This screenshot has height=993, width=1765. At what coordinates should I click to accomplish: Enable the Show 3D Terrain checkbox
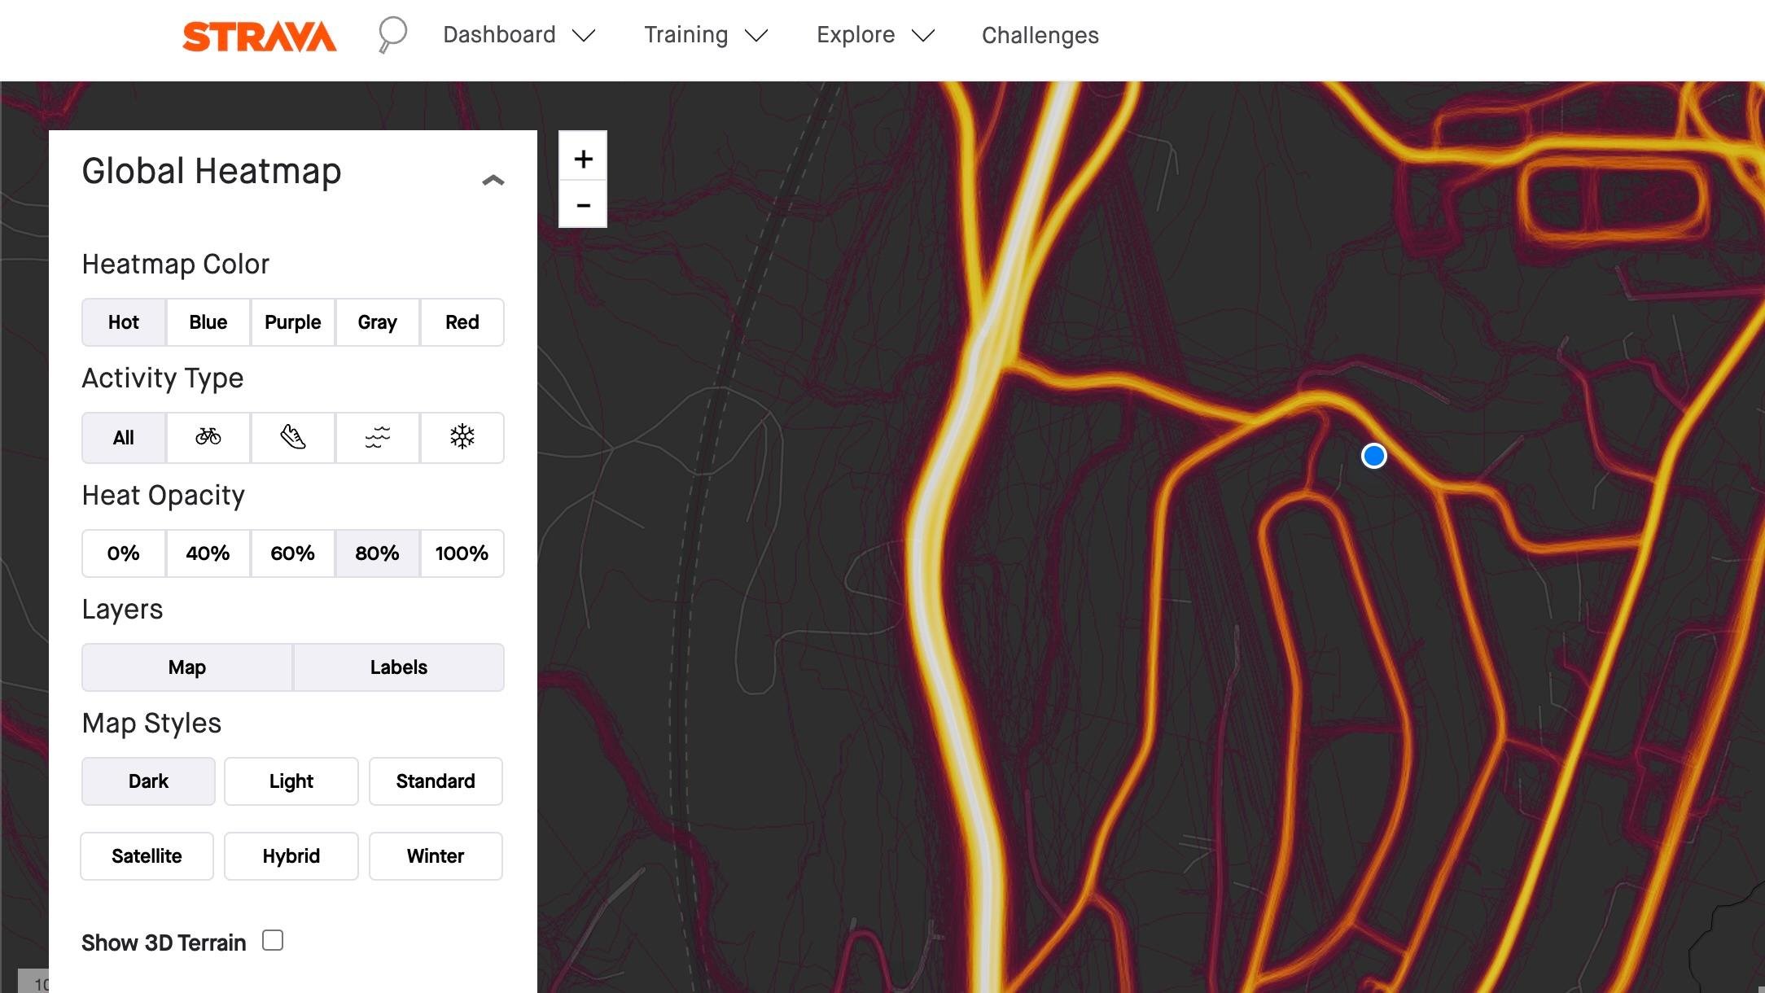pyautogui.click(x=273, y=940)
